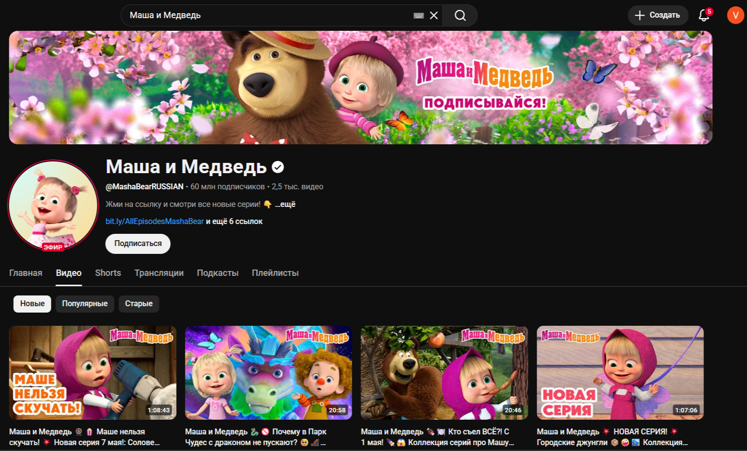The image size is (747, 451).
Task: Click the search magnifier button
Action: (460, 15)
